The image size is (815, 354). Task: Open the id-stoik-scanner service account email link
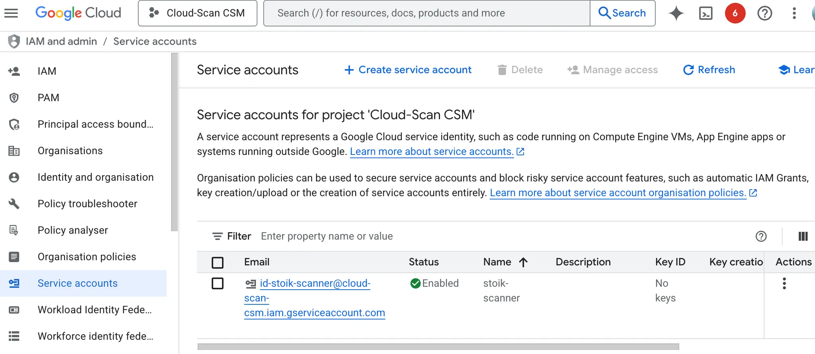[314, 298]
